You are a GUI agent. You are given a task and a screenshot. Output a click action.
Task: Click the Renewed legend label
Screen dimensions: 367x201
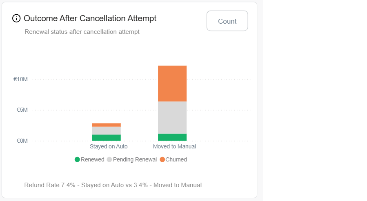pos(92,159)
